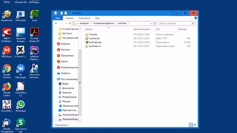Select Работа in navigation pane

63,62
